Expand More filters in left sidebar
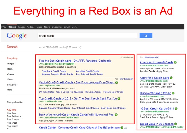The height and width of the screenshot is (133, 187). pos(9,90)
